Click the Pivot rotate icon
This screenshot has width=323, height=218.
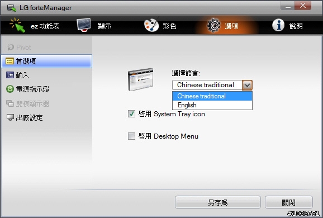[11, 47]
